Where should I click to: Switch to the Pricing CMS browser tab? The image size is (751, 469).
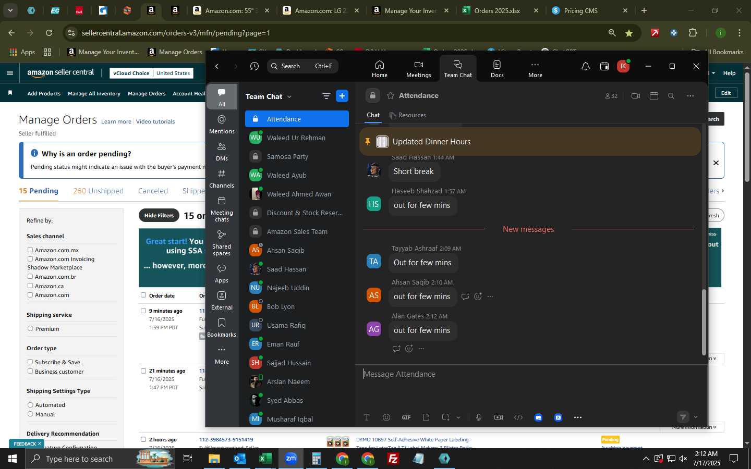pos(589,10)
